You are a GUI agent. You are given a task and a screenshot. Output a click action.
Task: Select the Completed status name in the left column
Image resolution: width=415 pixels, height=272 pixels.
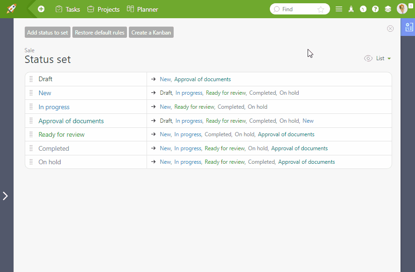click(x=54, y=148)
